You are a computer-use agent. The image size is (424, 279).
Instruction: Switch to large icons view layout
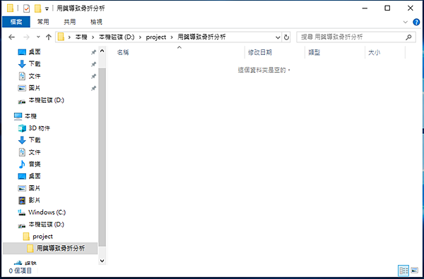[414, 271]
